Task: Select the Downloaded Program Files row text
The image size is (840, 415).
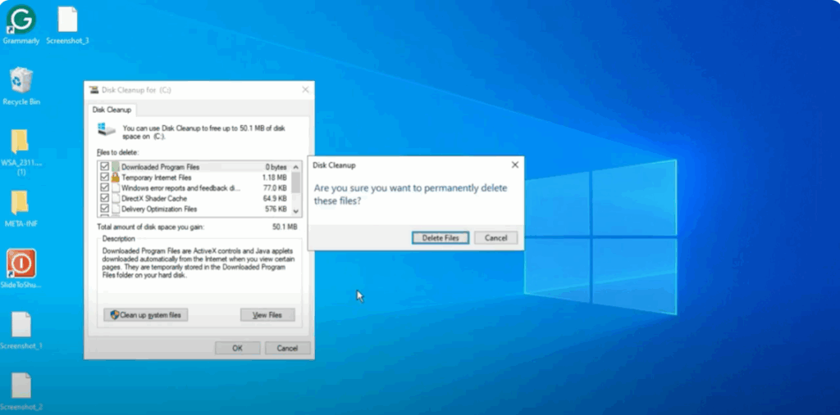Action: coord(160,167)
